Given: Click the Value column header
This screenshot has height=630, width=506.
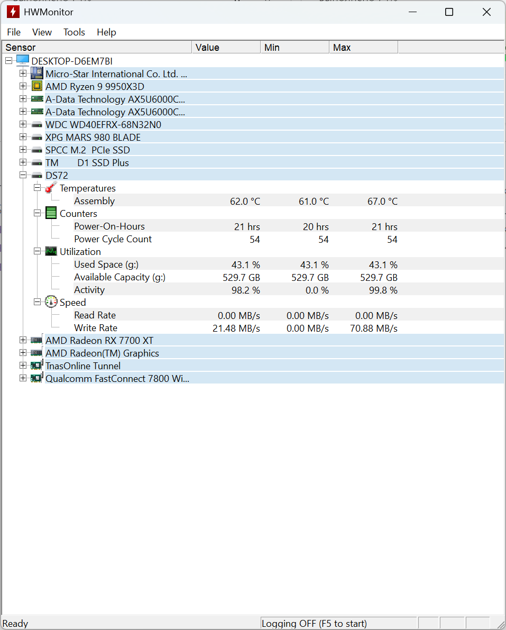Looking at the screenshot, I should click(x=226, y=48).
